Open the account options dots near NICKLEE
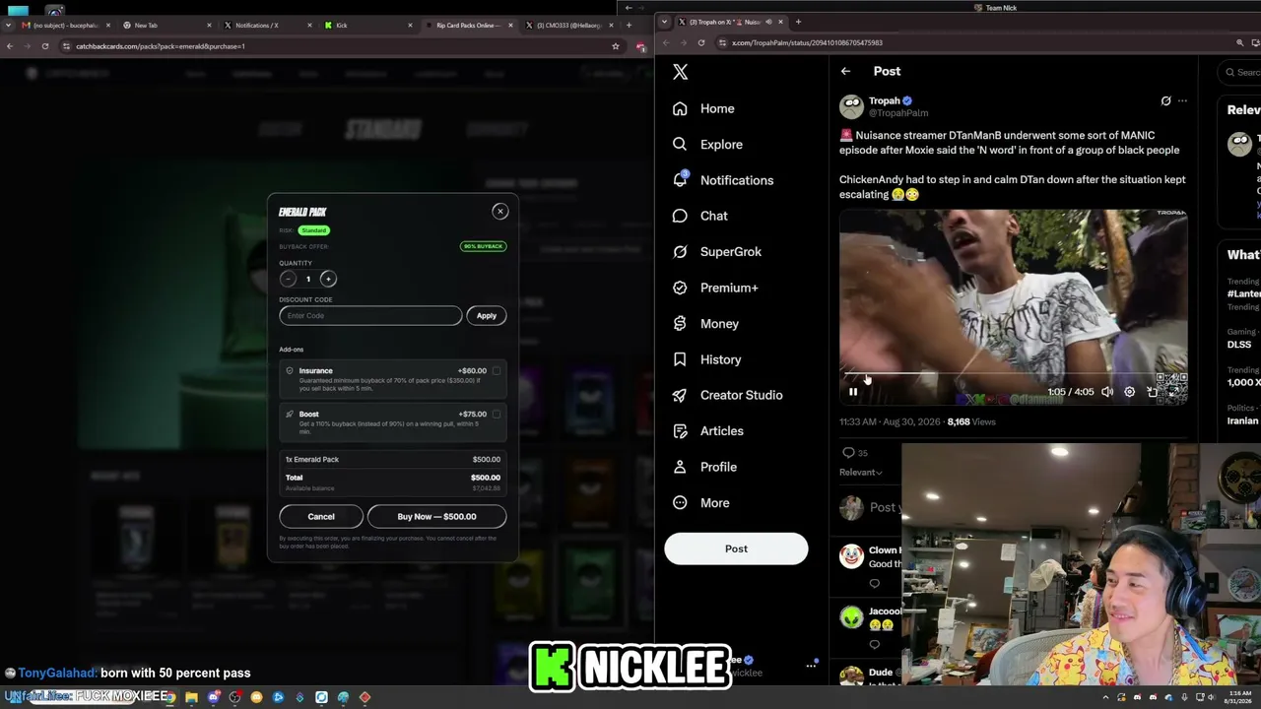This screenshot has width=1261, height=709. pyautogui.click(x=812, y=666)
